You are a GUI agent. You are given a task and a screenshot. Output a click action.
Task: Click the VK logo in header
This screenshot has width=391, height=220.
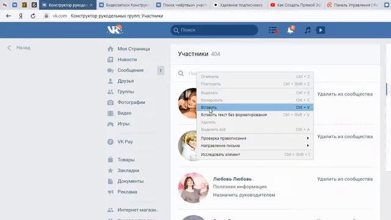coord(115,30)
